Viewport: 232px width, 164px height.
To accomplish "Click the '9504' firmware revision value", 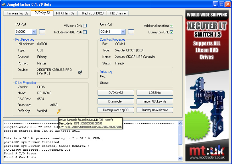I will click(40, 99).
